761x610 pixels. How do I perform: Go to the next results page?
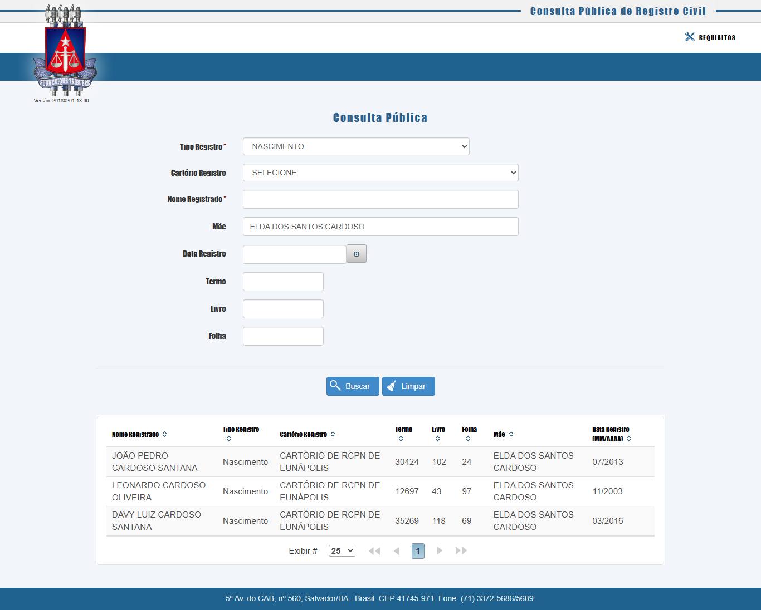[x=440, y=550]
